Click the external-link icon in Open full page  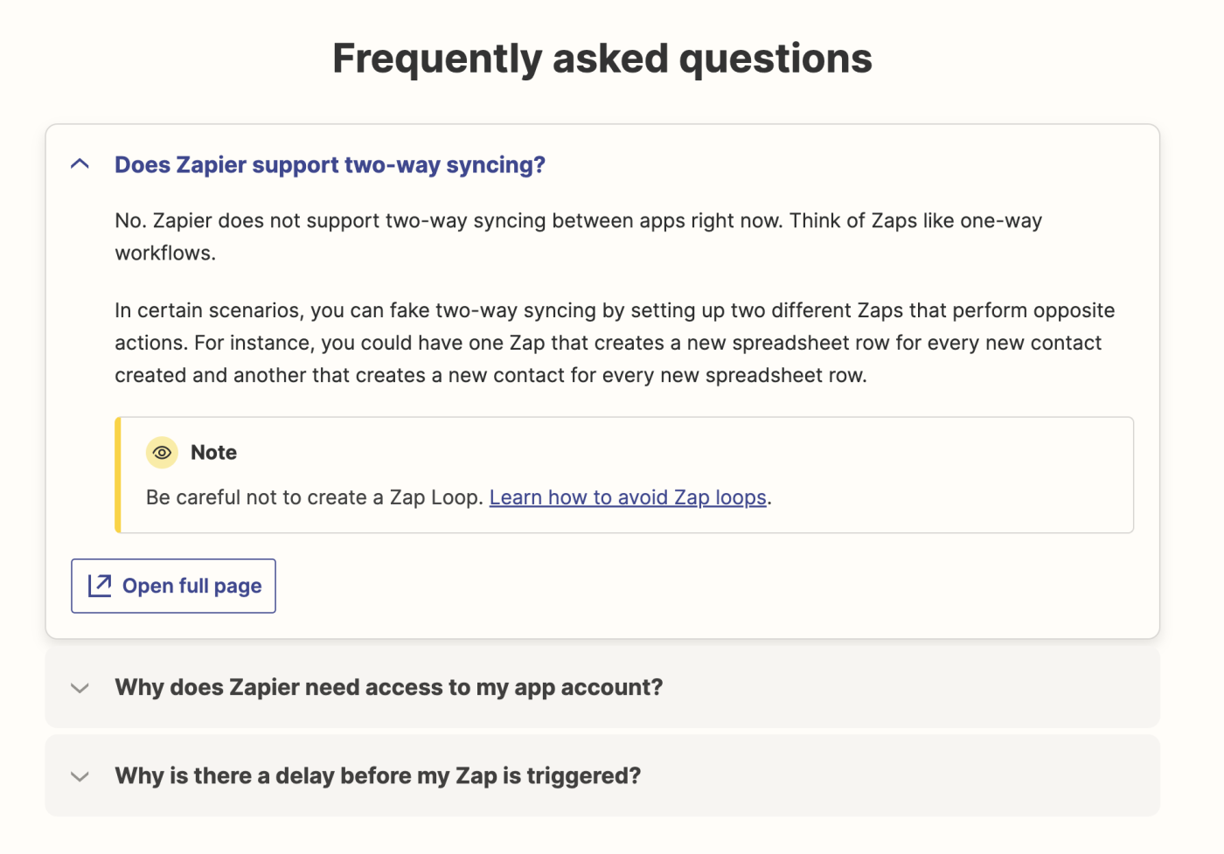point(100,586)
